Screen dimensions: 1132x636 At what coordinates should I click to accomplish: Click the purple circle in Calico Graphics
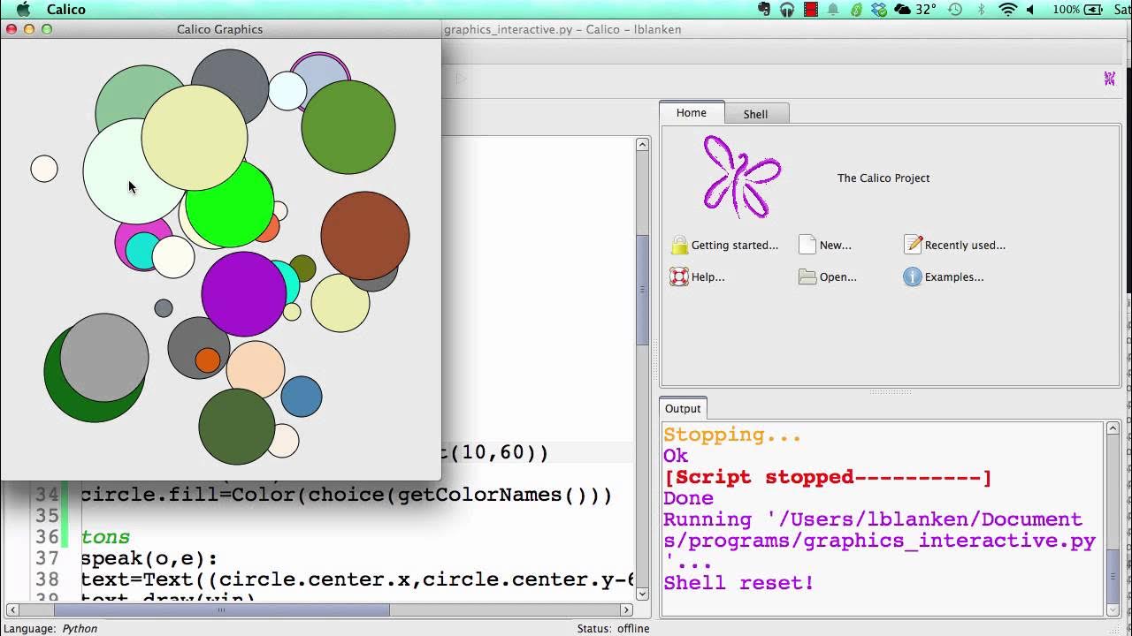point(244,294)
